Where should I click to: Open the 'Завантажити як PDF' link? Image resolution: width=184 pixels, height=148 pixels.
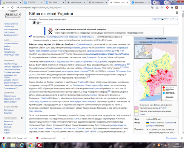point(12,99)
